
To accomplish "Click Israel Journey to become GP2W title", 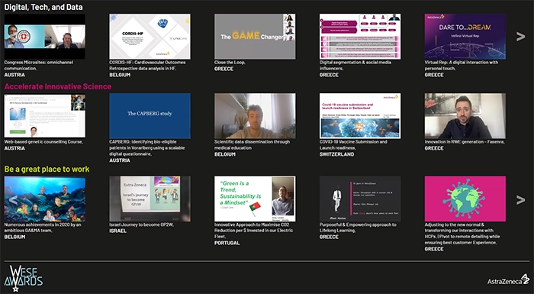I will click(142, 225).
